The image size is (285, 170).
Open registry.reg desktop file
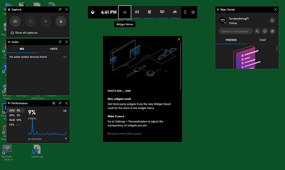click(37, 151)
